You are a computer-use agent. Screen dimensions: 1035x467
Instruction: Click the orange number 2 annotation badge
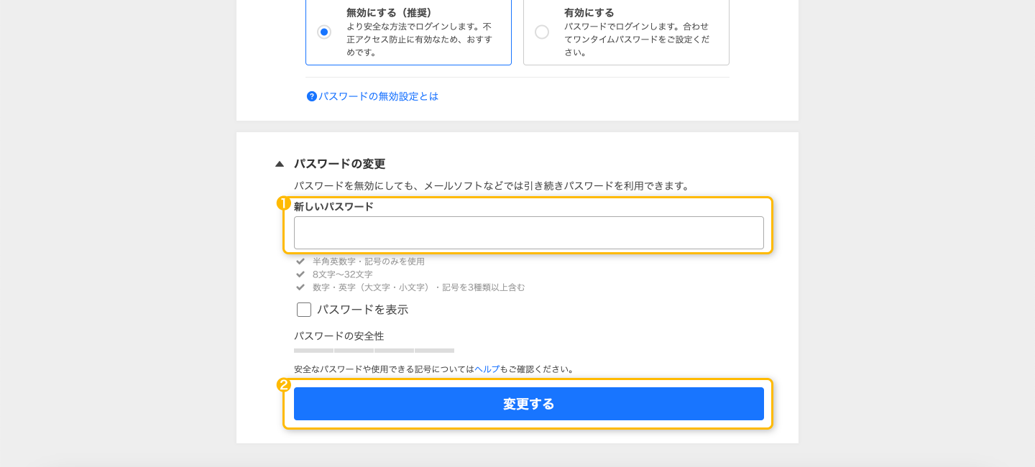pos(283,385)
